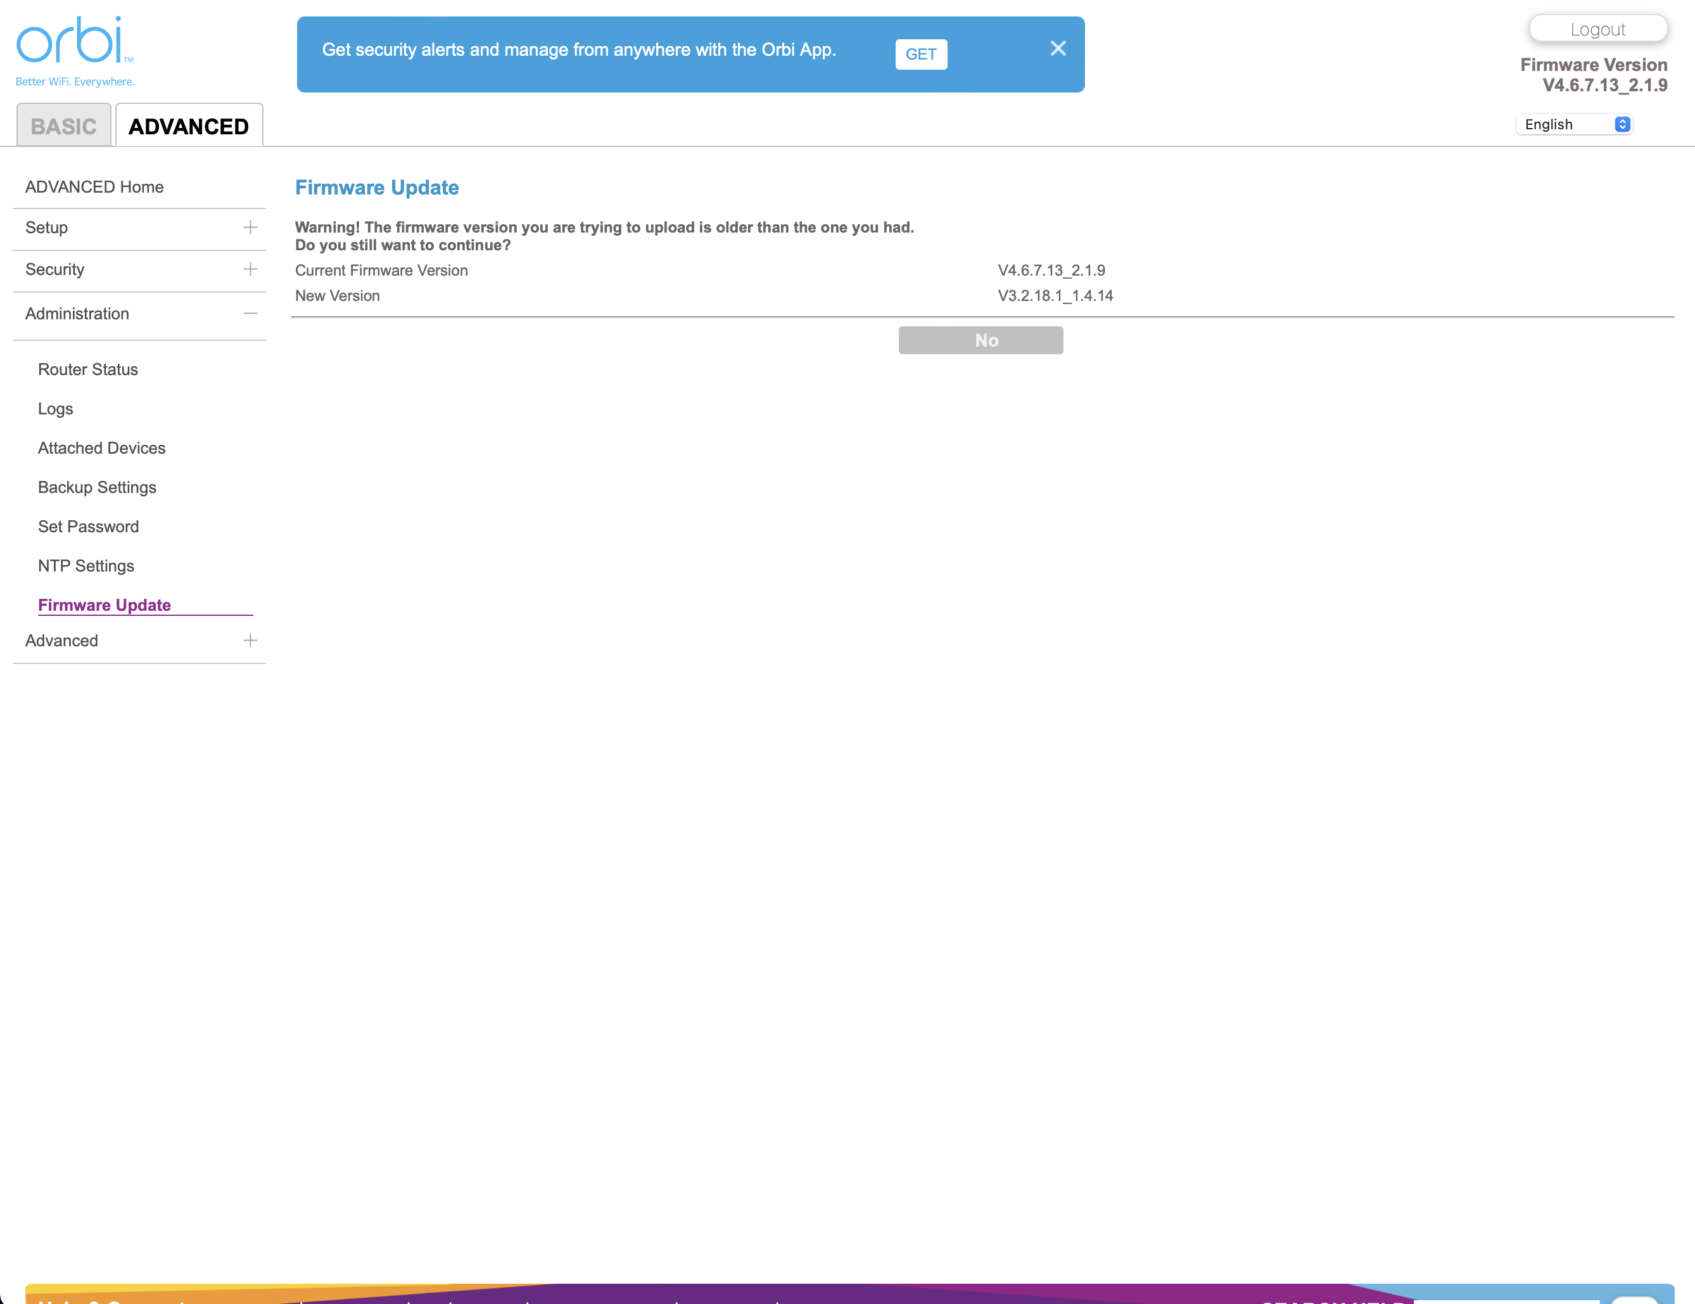Go to Router Status
Screen dimensions: 1695x1304
pos(87,369)
